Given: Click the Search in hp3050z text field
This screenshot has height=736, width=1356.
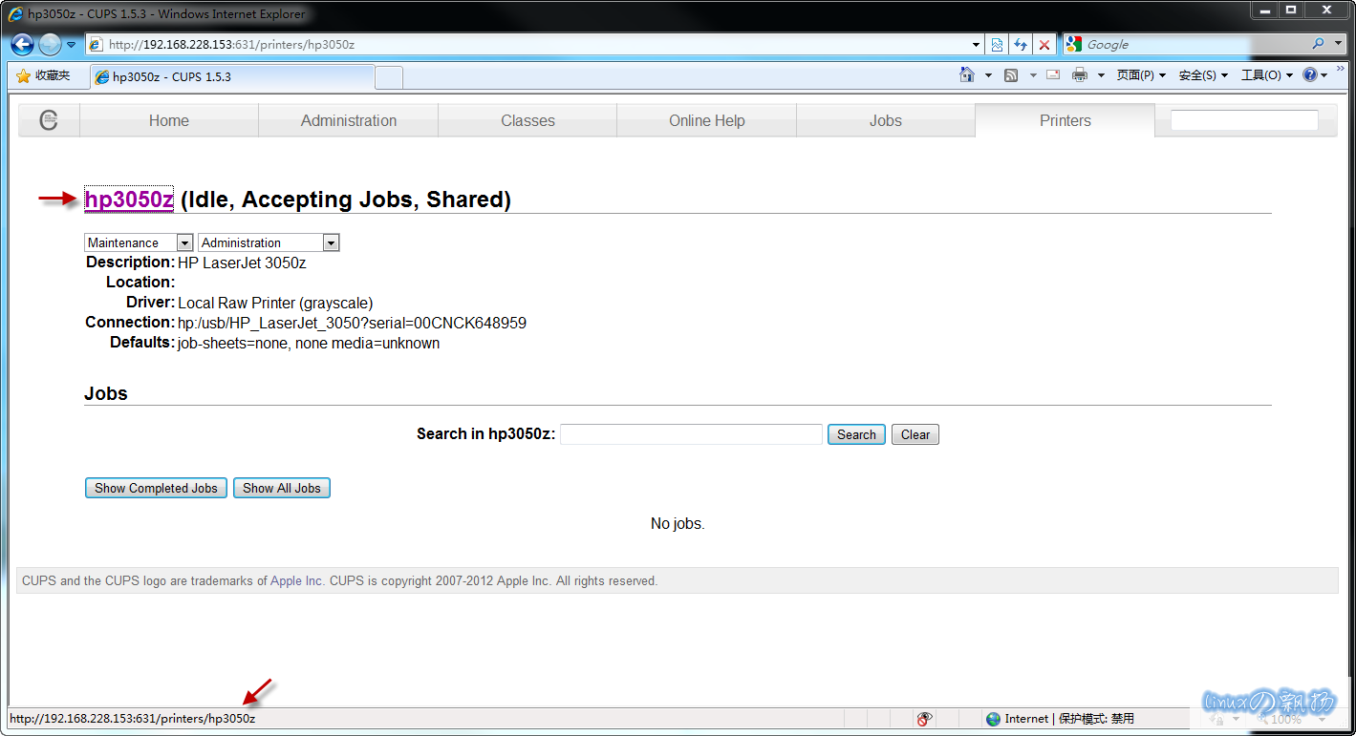Looking at the screenshot, I should pos(691,434).
